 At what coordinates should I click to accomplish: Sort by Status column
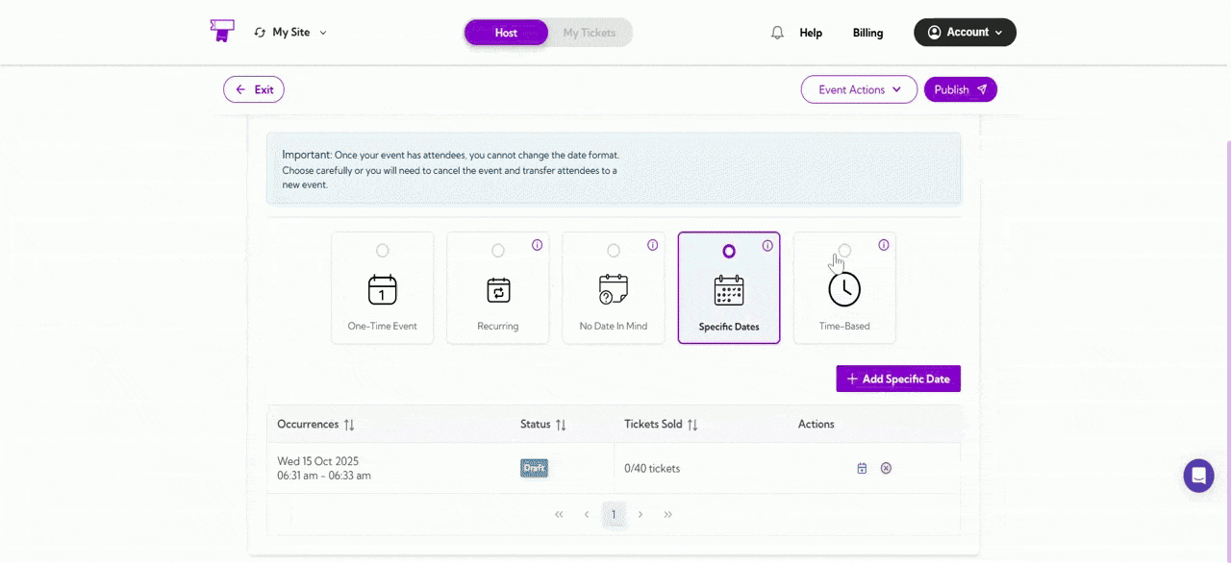561,425
